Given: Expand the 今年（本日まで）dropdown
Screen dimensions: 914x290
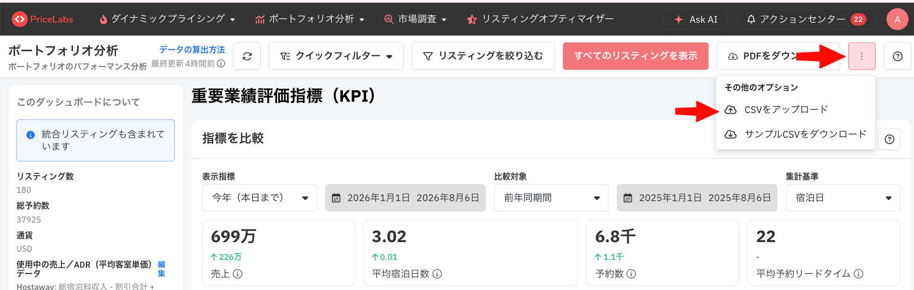Looking at the screenshot, I should [x=259, y=198].
